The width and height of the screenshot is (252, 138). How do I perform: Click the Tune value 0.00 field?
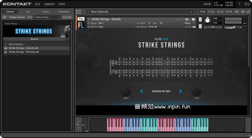point(217,23)
